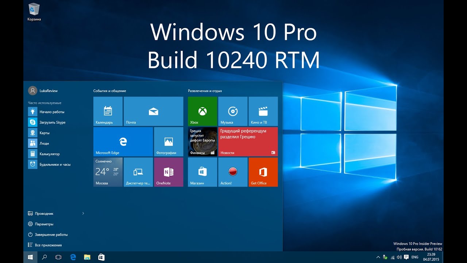Launch the Microsoft Edge tile
Viewport: 467px width, 263px height.
coord(123,142)
